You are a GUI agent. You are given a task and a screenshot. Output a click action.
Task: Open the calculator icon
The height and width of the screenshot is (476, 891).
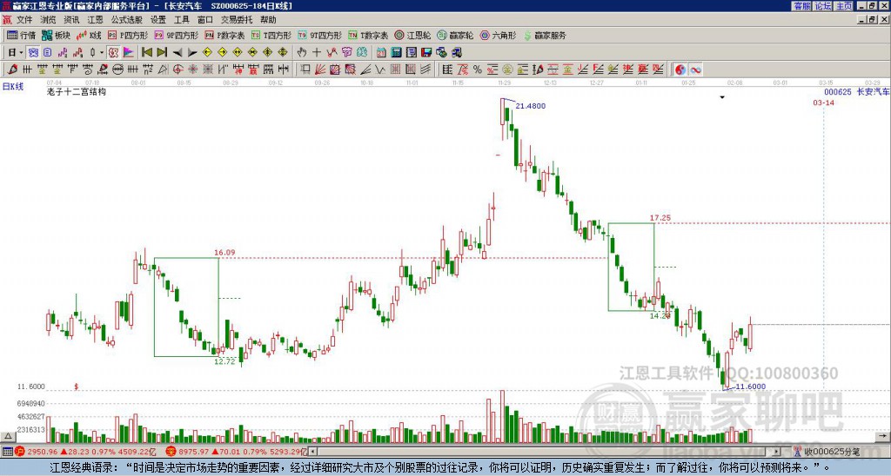coord(396,53)
